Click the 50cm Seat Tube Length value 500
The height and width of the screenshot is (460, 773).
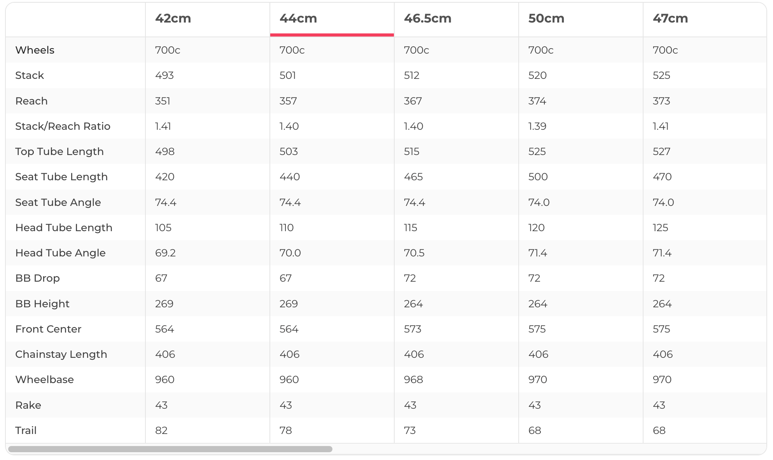pos(538,177)
